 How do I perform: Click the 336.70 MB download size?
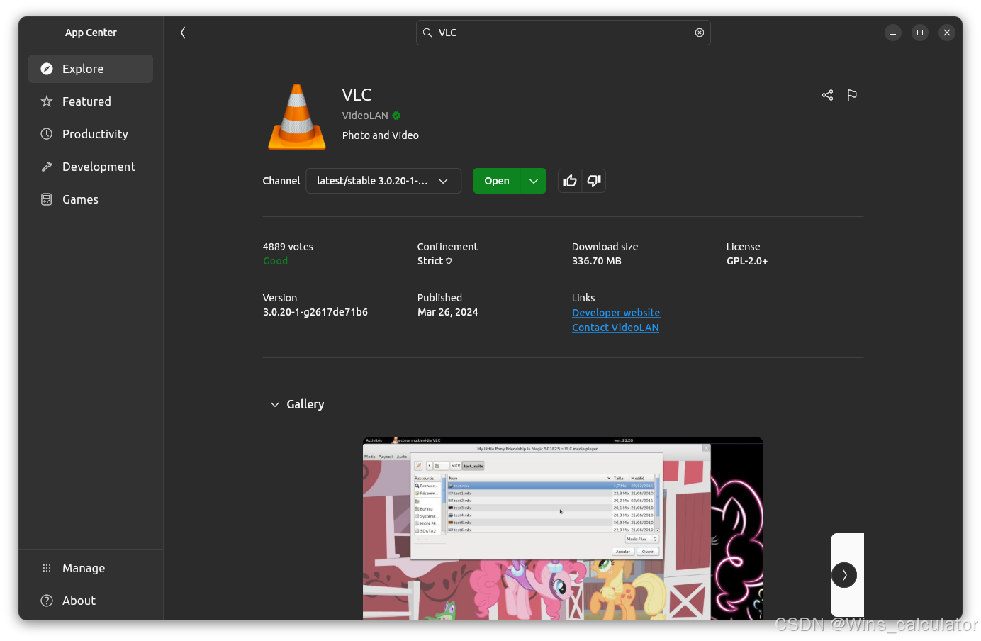click(597, 261)
